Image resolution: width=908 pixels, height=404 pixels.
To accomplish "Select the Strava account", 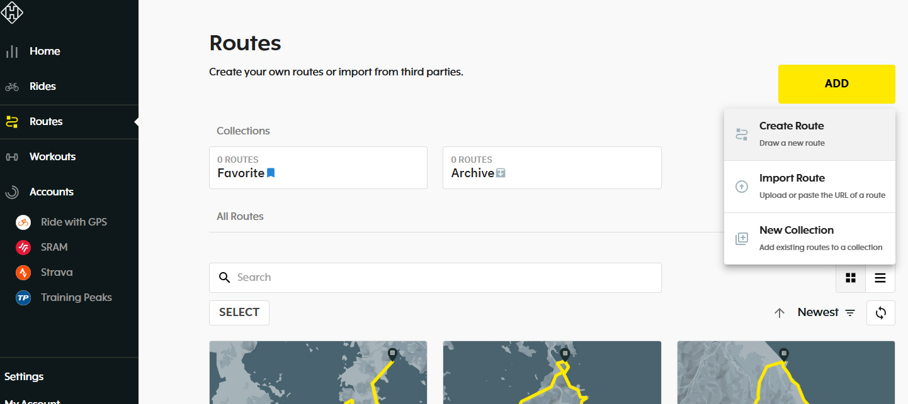I will (57, 272).
